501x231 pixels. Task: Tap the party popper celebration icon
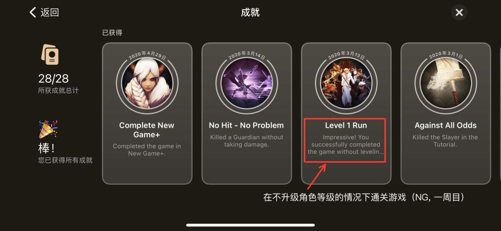pyautogui.click(x=48, y=129)
